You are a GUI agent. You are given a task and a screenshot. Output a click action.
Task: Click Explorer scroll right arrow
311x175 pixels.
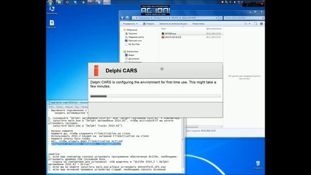[222, 126]
